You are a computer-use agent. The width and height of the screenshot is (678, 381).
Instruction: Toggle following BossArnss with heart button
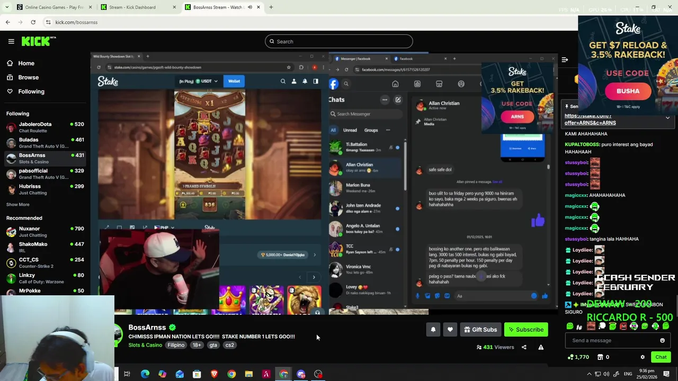click(x=450, y=330)
